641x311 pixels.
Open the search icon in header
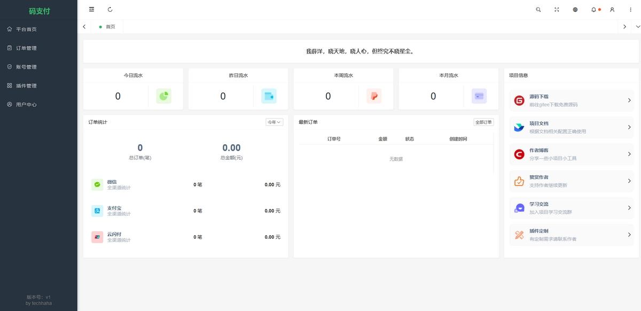point(538,10)
